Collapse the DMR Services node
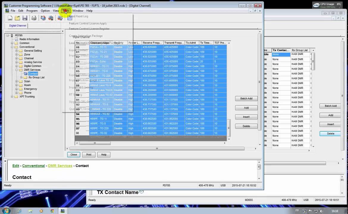The width and height of the screenshot is (348, 214). pos(17,70)
